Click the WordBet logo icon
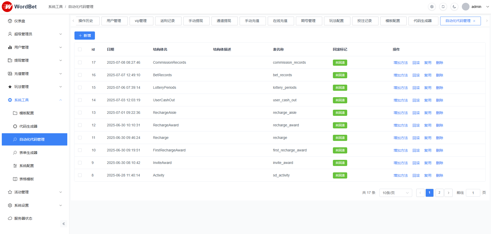The width and height of the screenshot is (491, 234). pyautogui.click(x=7, y=7)
